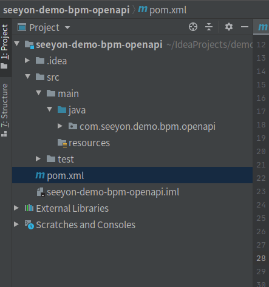Open the 7: Structure side tool tab
This screenshot has height=287, width=269.
(5, 110)
